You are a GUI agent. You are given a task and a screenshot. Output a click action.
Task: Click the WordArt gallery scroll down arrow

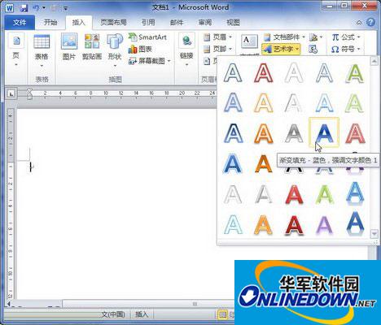tap(374, 233)
